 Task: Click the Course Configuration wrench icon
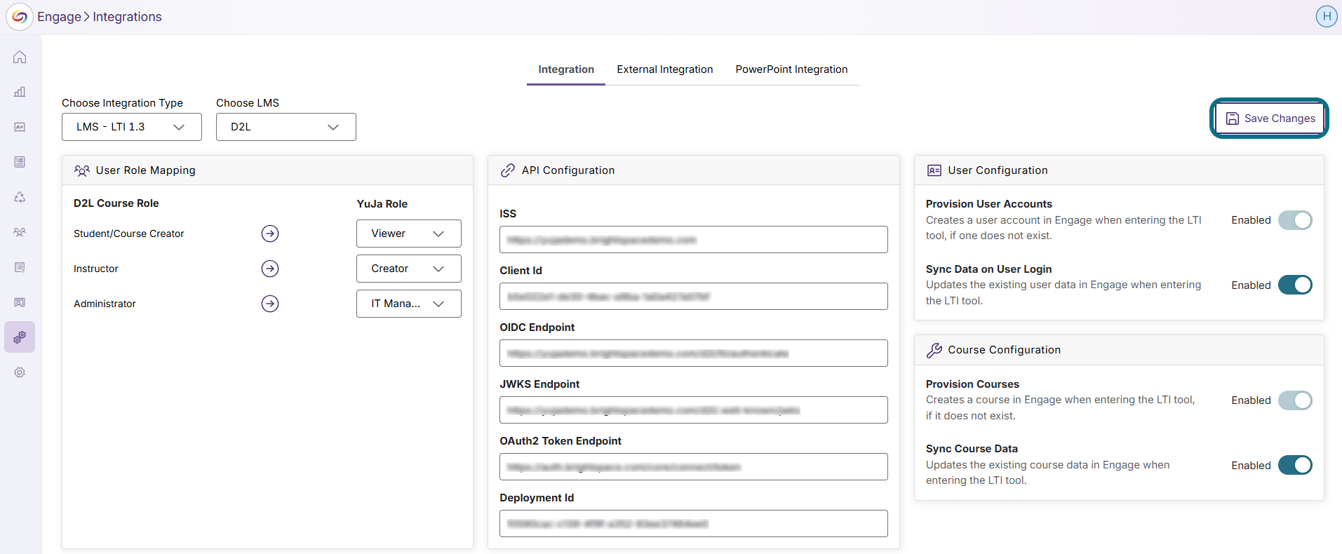tap(934, 350)
